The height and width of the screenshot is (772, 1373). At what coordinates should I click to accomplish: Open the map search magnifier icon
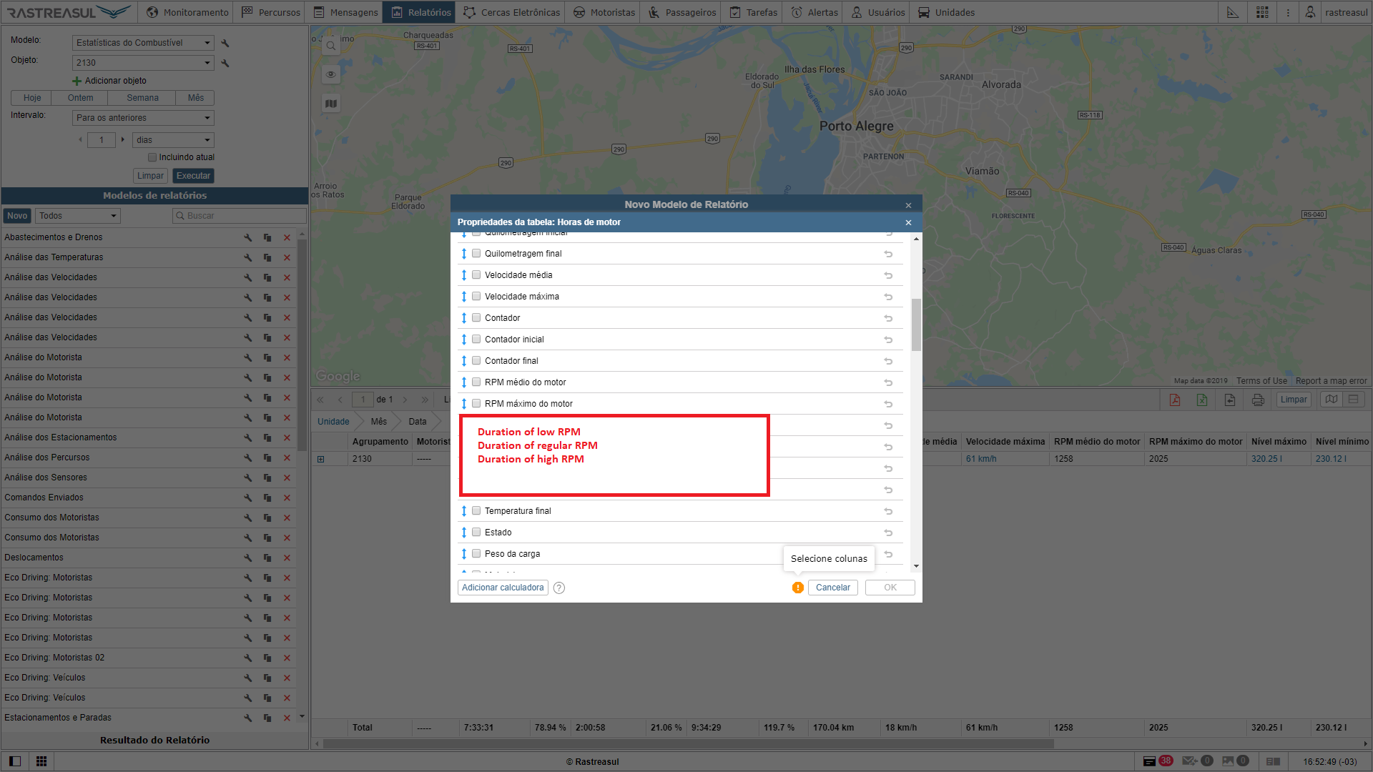[331, 46]
